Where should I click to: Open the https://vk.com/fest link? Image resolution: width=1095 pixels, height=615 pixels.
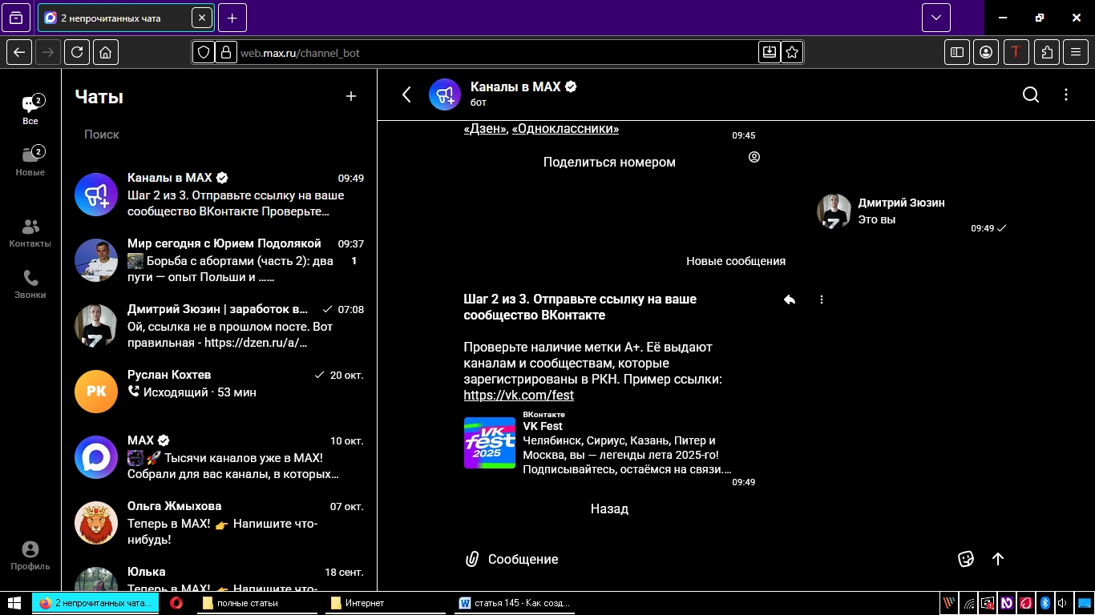click(x=519, y=396)
